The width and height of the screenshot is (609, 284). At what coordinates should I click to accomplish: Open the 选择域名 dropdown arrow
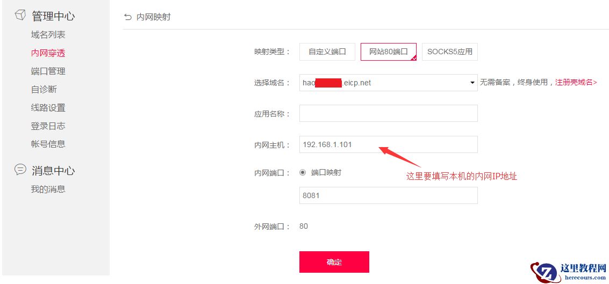[472, 83]
